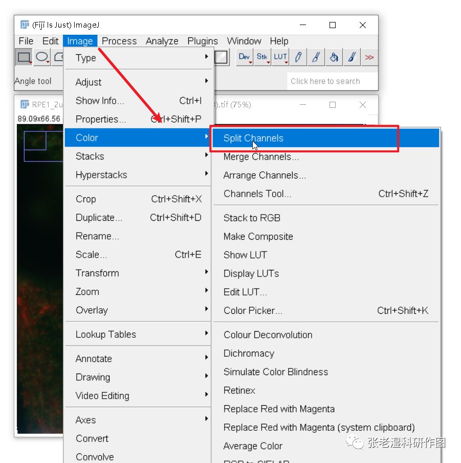
Task: Select the Polygon selection tool
Action: pyautogui.click(x=58, y=57)
